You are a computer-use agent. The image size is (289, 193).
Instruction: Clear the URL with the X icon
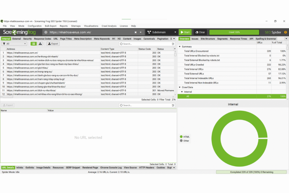135,32
